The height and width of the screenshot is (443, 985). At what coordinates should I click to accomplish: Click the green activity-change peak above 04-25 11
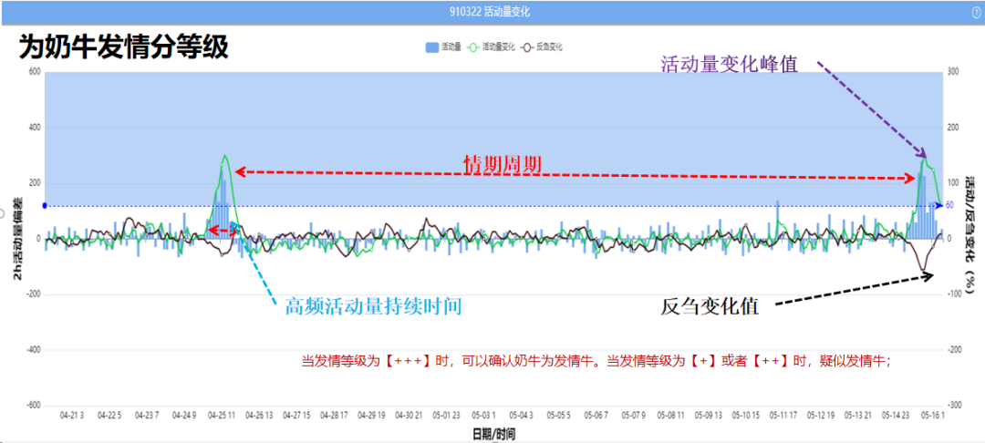point(224,156)
